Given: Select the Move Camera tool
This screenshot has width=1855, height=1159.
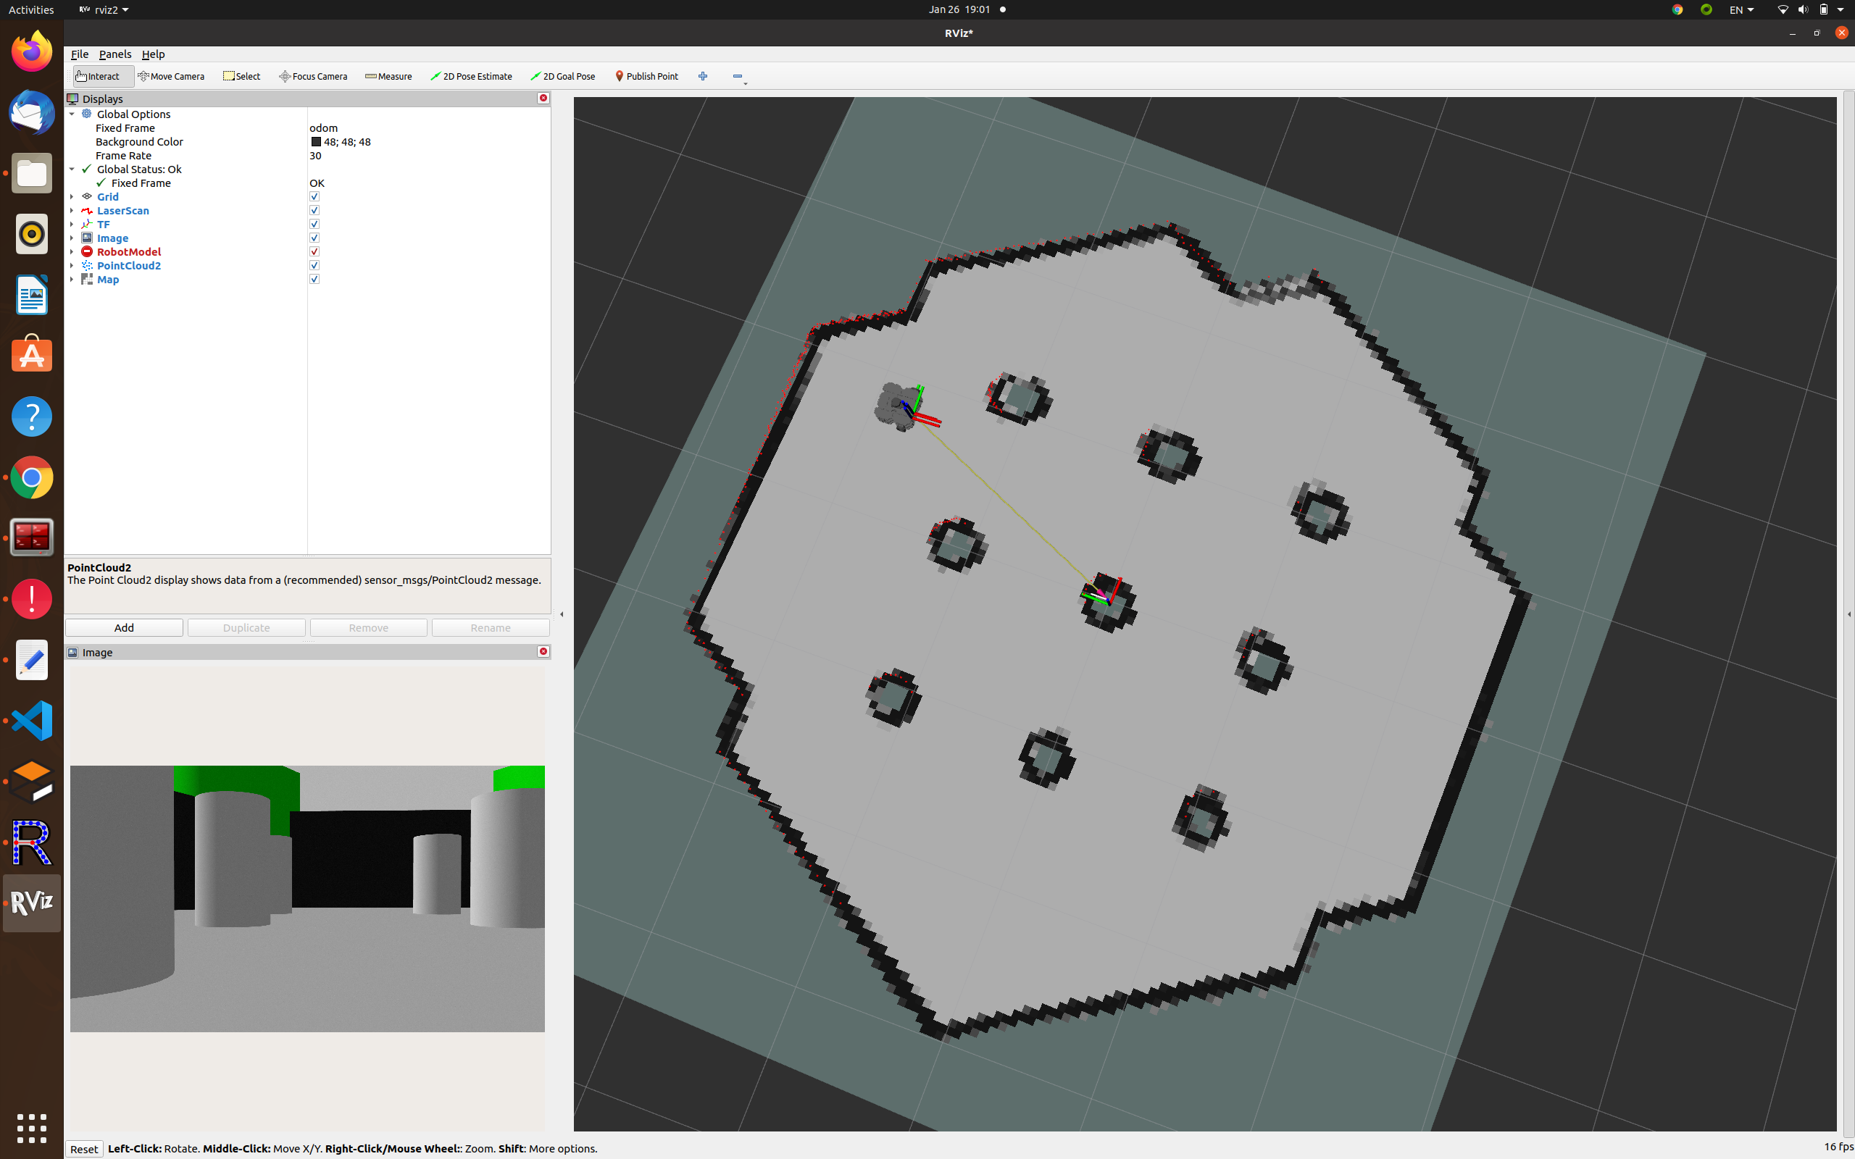Looking at the screenshot, I should point(171,76).
